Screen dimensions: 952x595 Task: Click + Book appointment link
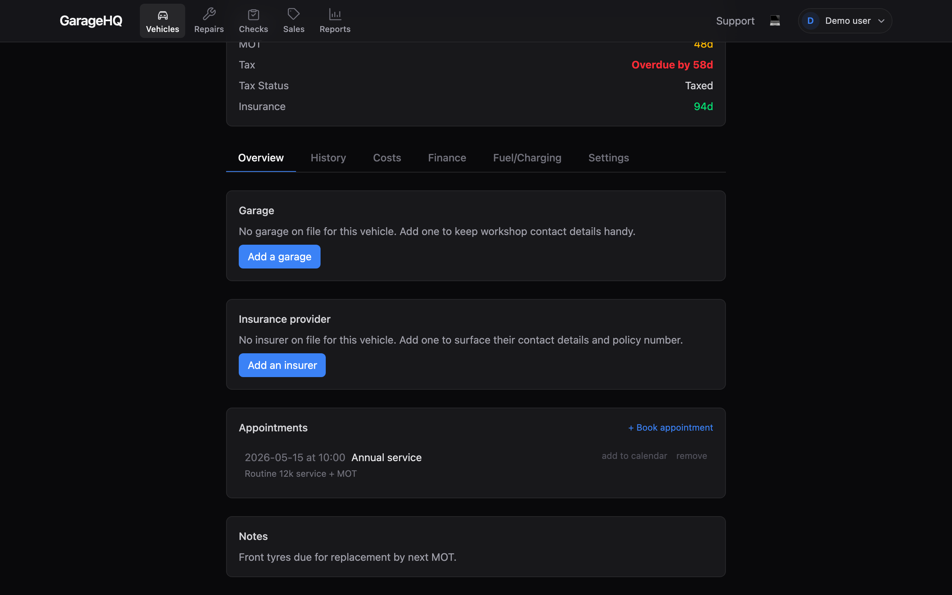pos(670,428)
